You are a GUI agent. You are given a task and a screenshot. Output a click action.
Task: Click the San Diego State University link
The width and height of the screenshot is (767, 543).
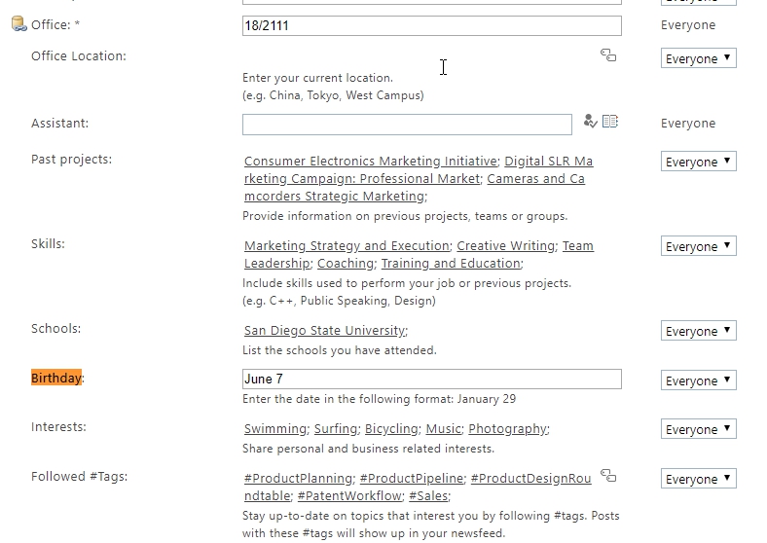coord(324,331)
